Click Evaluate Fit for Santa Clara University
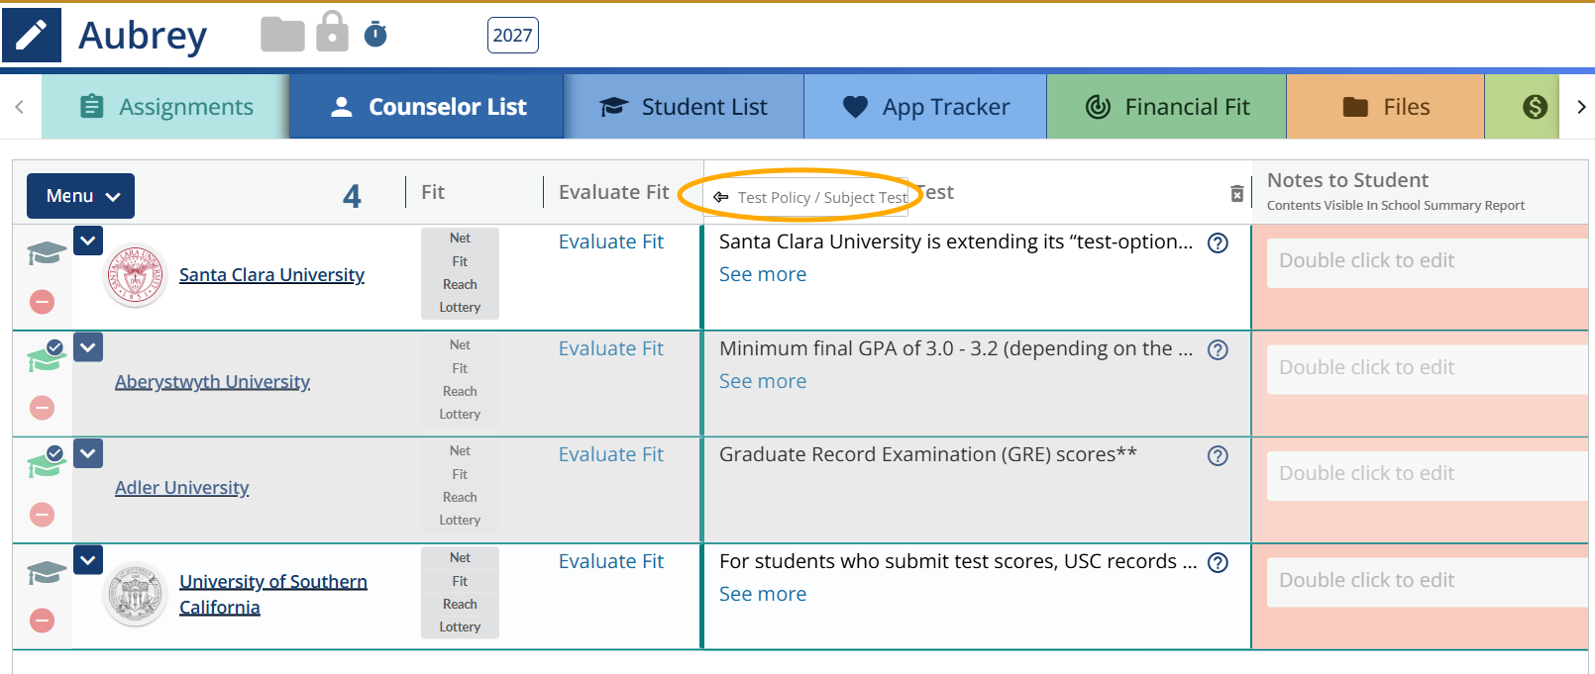The image size is (1595, 674). click(611, 241)
